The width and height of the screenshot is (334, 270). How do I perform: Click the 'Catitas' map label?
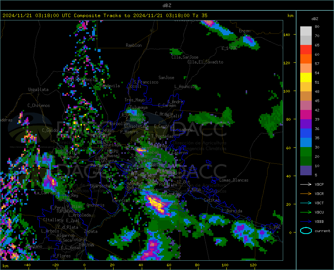(212, 200)
